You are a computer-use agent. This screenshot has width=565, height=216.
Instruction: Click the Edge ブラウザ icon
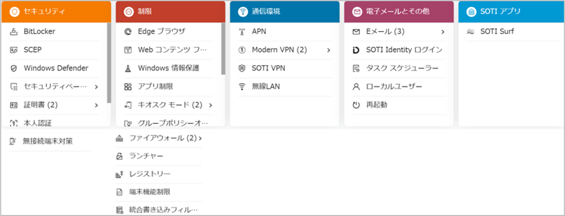coord(128,32)
